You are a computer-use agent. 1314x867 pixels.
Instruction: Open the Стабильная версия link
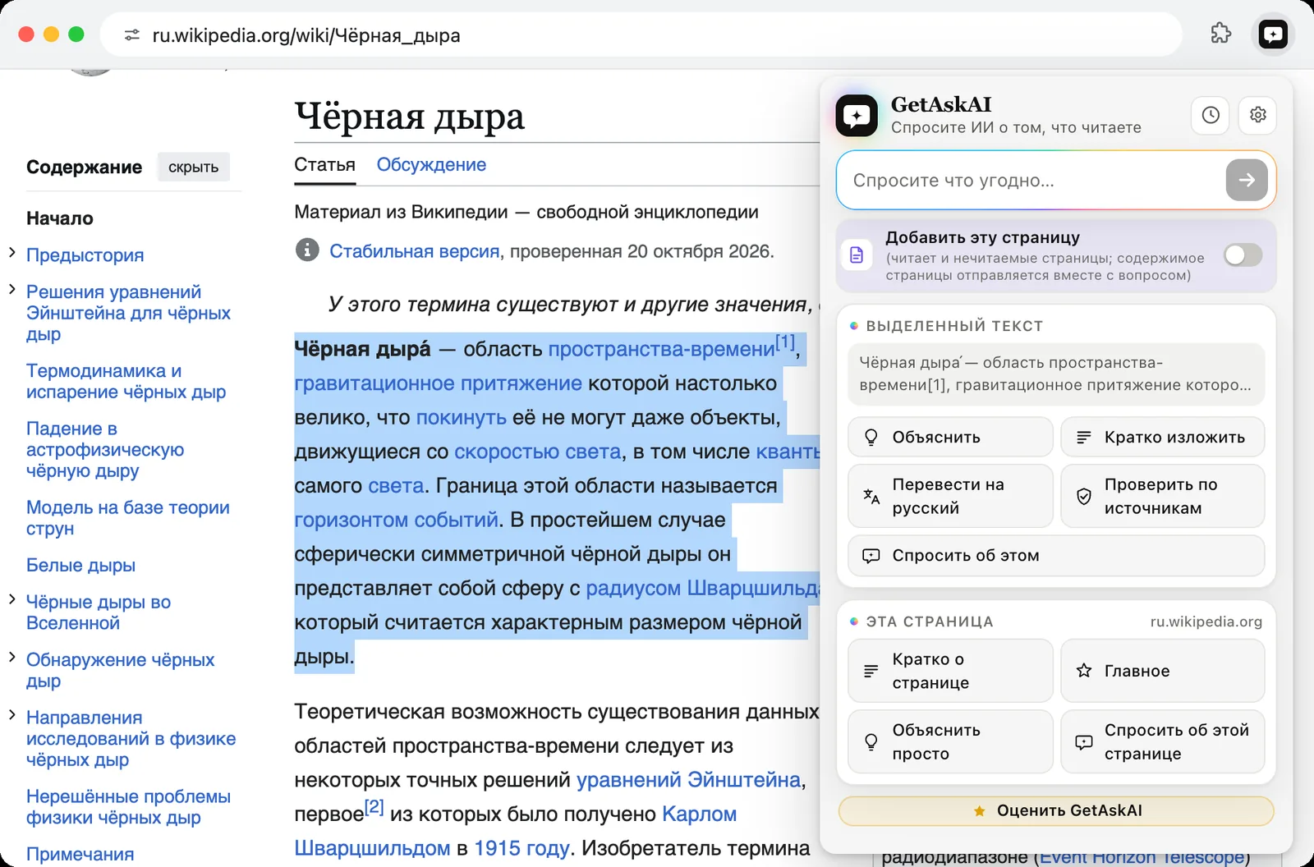[414, 251]
